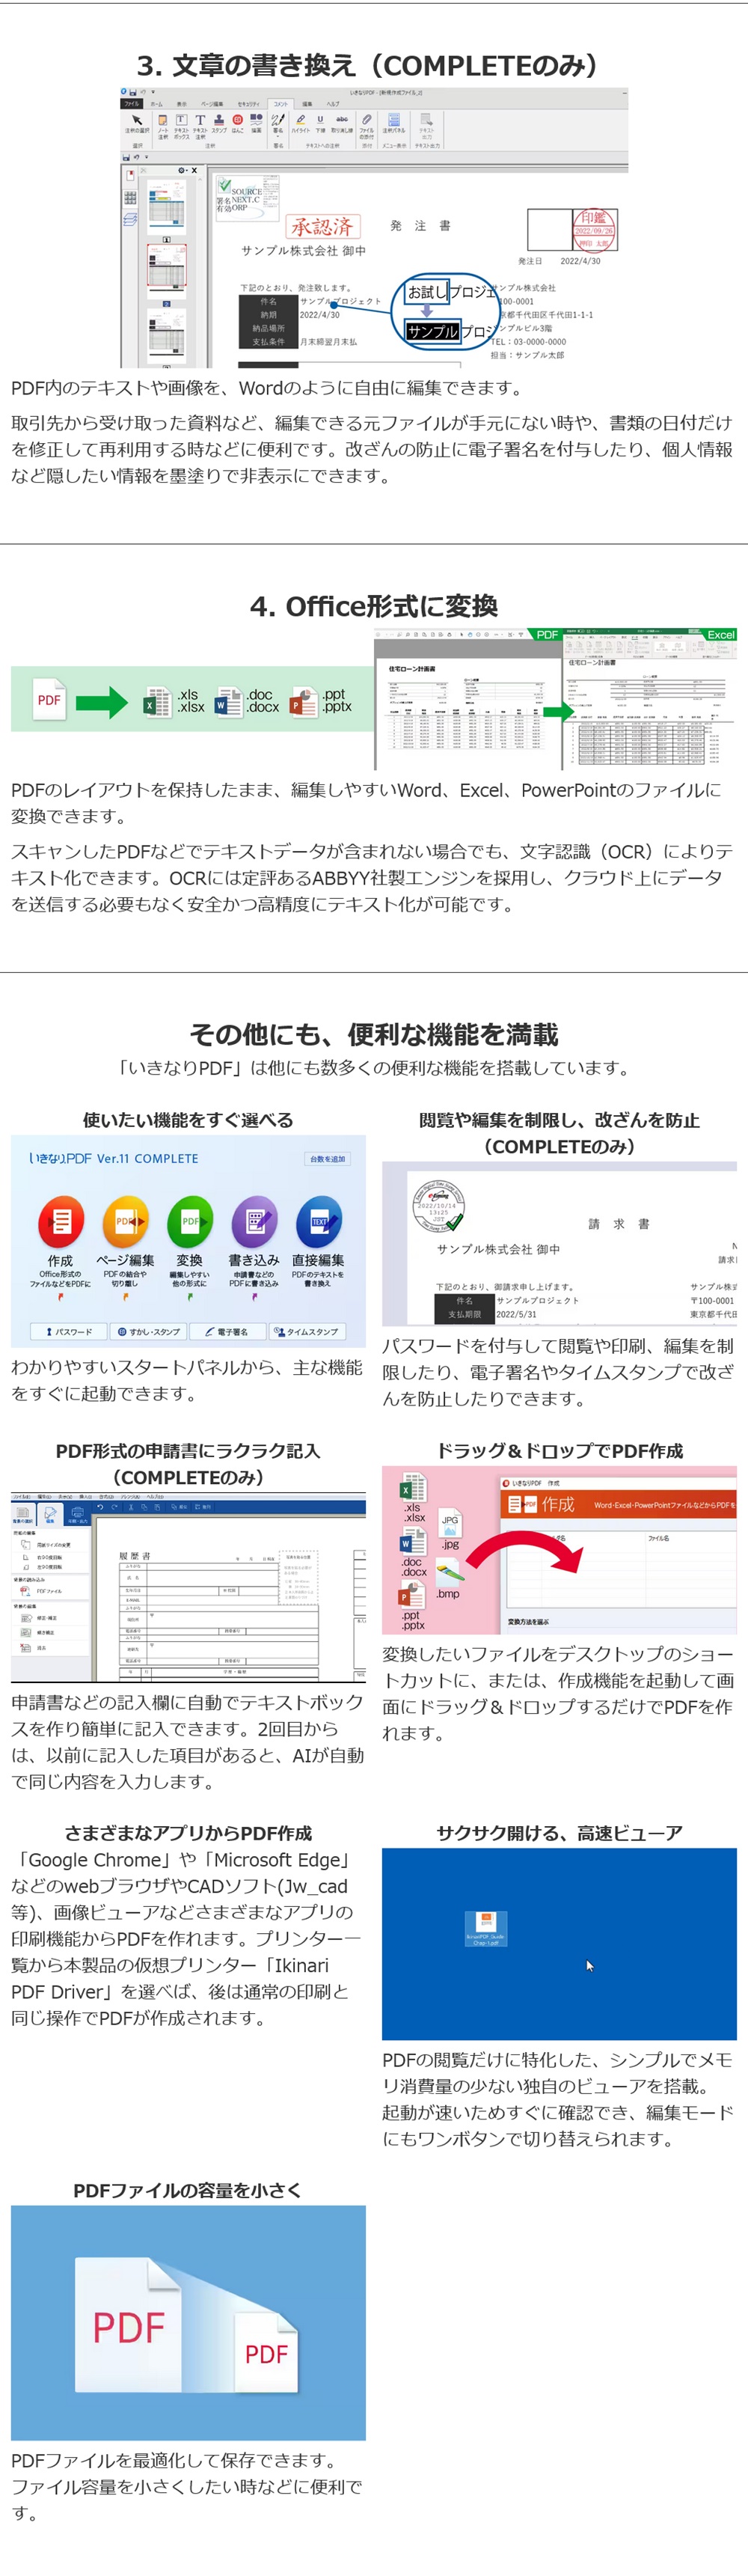Click heading '3. 文章の書き換え（COMPLETEのみ）'
Viewport: 748px width, 2576px height.
click(374, 65)
